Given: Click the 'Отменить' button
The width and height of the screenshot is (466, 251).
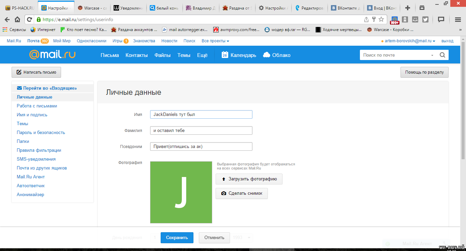Looking at the screenshot, I should [x=214, y=238].
